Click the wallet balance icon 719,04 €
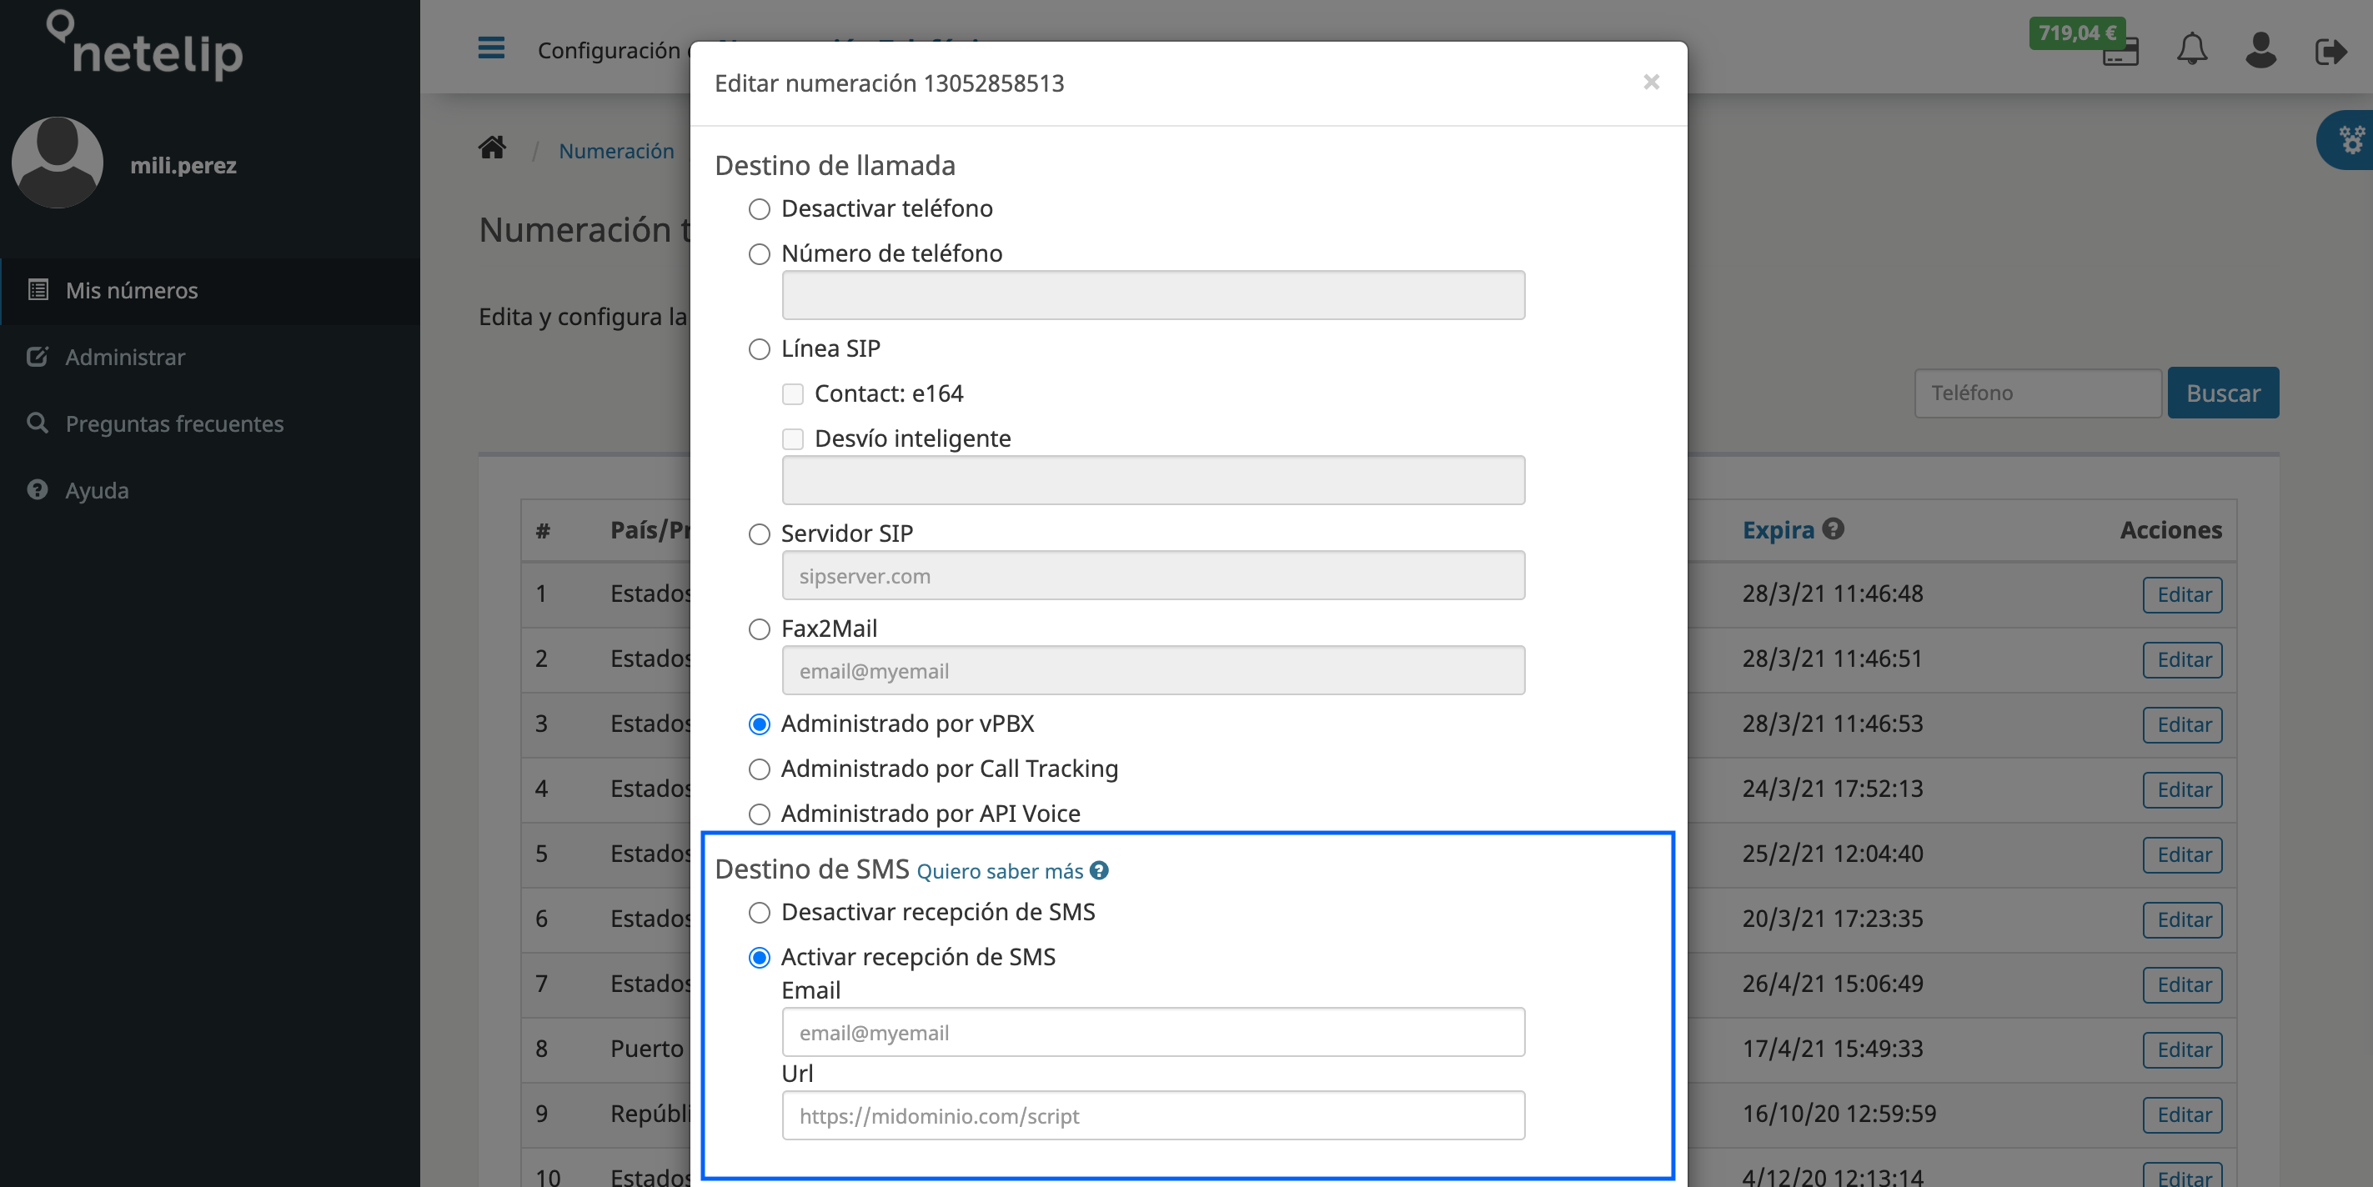 point(2085,42)
